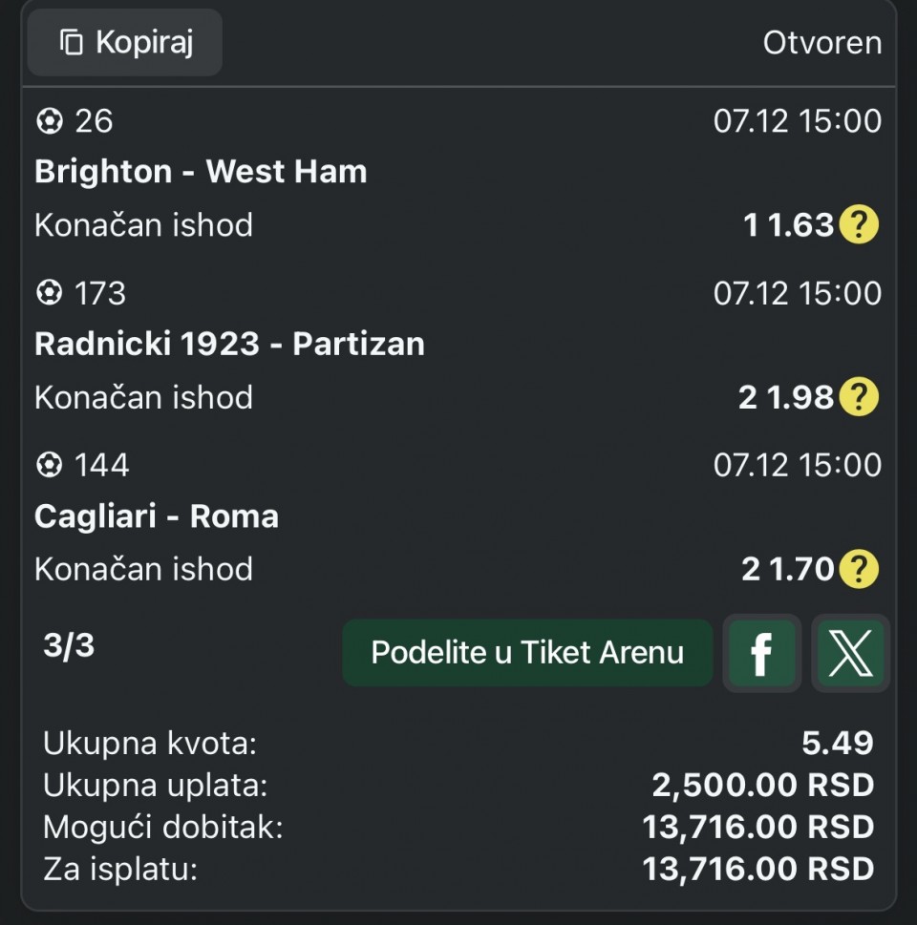Viewport: 917px width, 925px height.
Task: Share ticket on Facebook
Action: (761, 653)
